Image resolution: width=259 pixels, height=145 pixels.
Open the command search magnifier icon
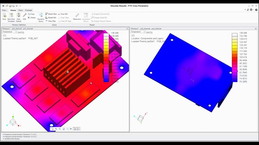coord(248,10)
